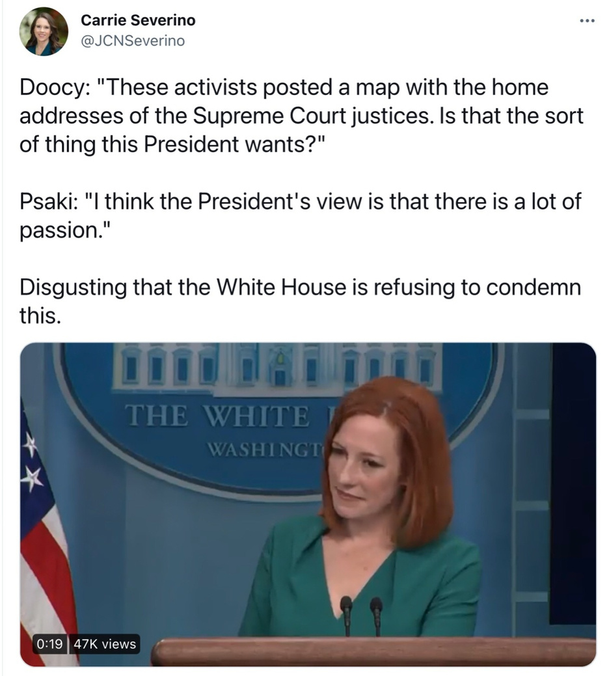
Task: Click the dark doorway area in video
Action: (x=573, y=483)
